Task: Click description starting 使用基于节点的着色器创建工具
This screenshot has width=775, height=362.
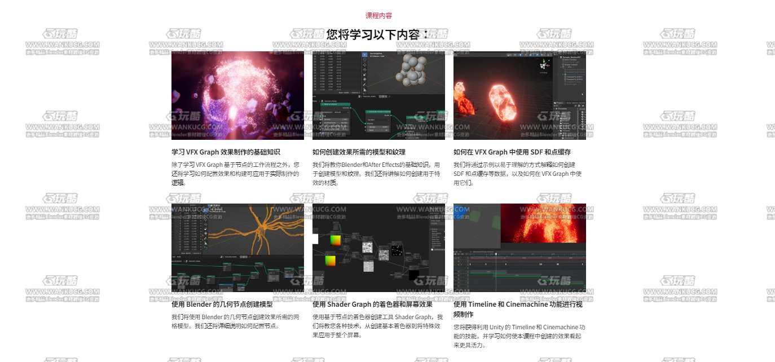Action: point(377,326)
